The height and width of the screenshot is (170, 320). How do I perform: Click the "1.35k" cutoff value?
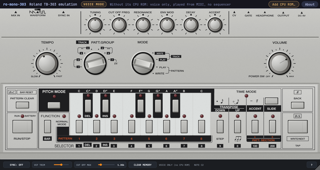tap(121, 165)
